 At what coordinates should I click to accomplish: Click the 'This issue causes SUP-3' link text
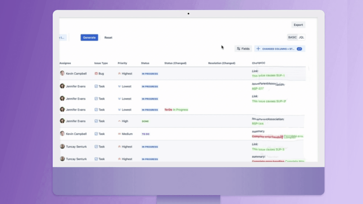pyautogui.click(x=268, y=150)
